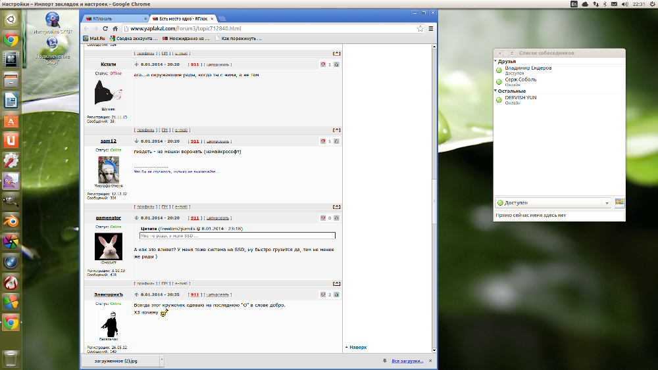Upvote gamenator's post
The width and height of the screenshot is (658, 370).
coord(336,218)
